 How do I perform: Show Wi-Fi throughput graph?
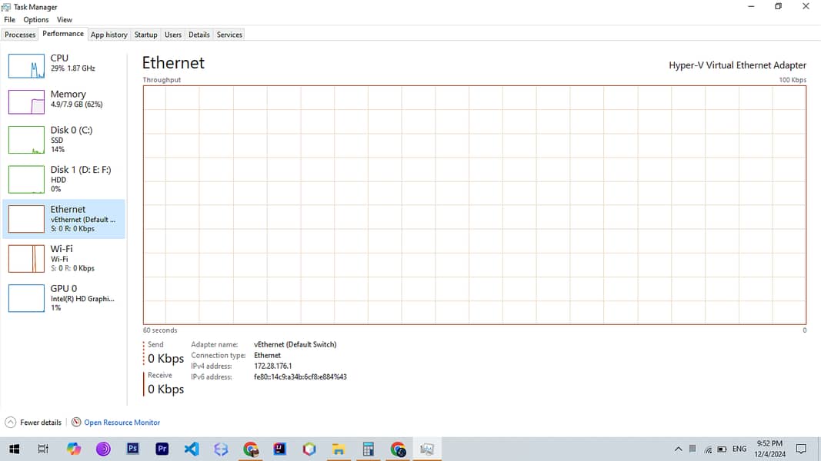click(x=64, y=258)
